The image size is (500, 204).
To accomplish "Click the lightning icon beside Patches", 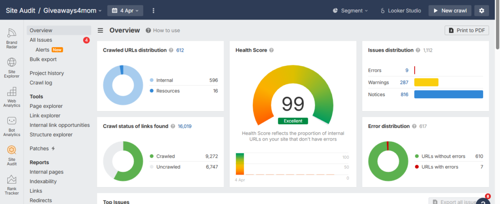I will coord(53,149).
